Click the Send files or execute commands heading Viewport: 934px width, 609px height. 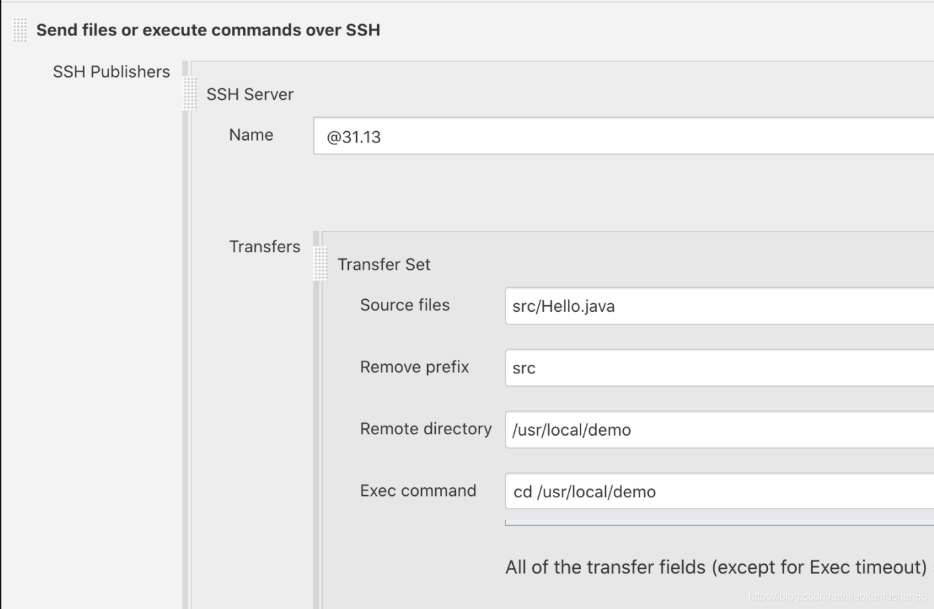pos(208,30)
